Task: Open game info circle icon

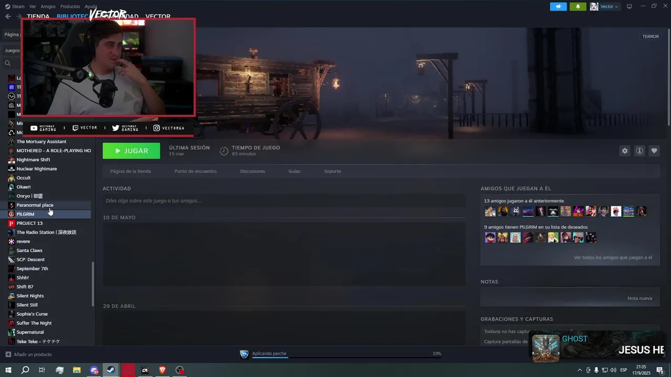Action: (639, 151)
